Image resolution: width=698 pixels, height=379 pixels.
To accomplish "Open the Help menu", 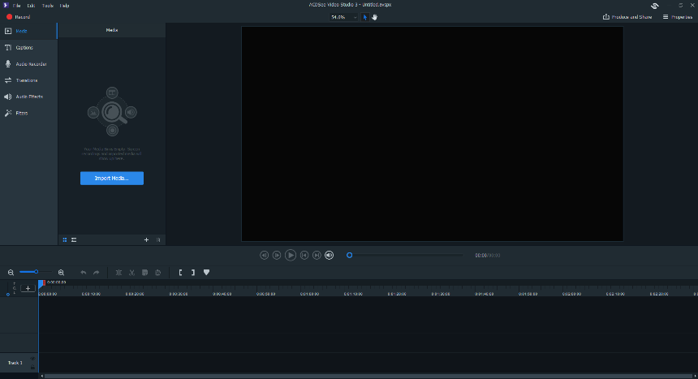I will tap(65, 6).
